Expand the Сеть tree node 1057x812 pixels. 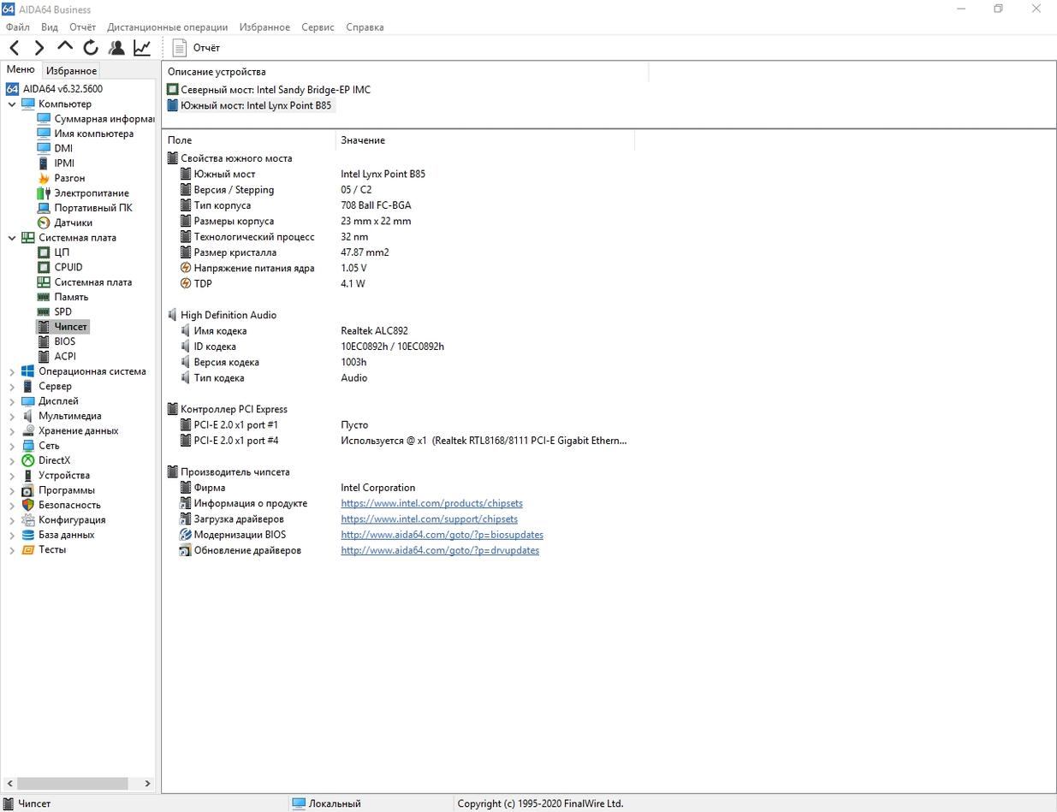pos(12,446)
